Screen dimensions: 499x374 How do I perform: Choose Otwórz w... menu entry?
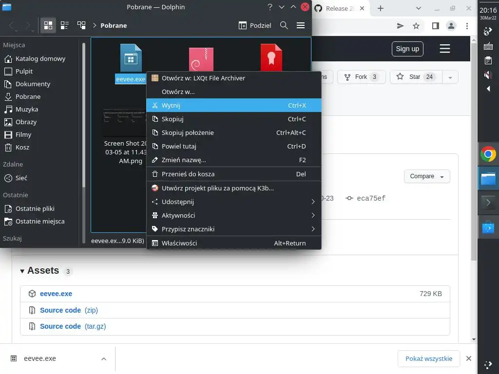click(233, 92)
